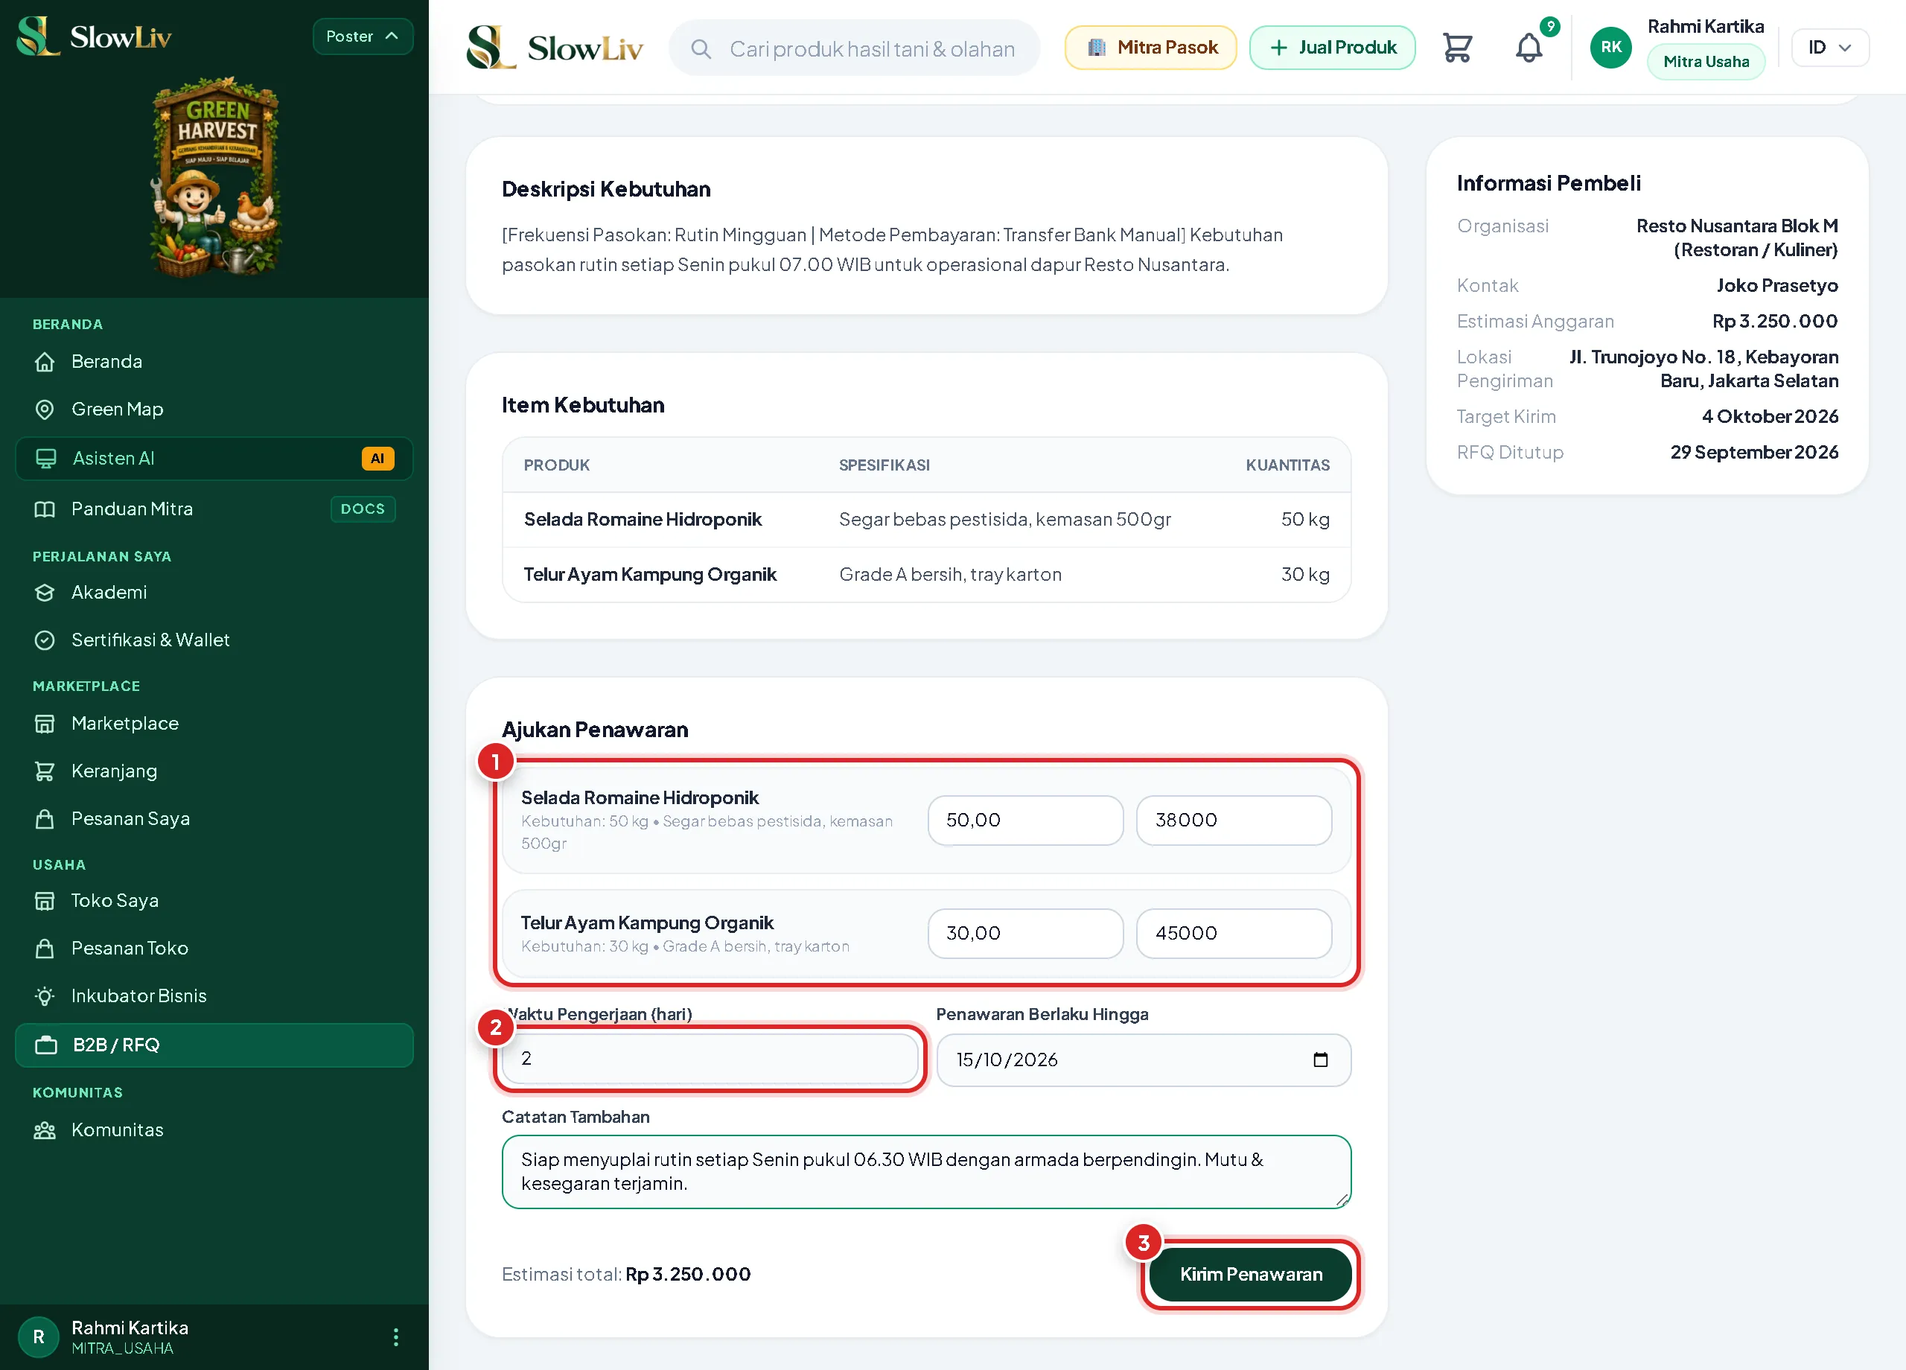This screenshot has height=1370, width=1906.
Task: Open Komunitas page
Action: [214, 1130]
